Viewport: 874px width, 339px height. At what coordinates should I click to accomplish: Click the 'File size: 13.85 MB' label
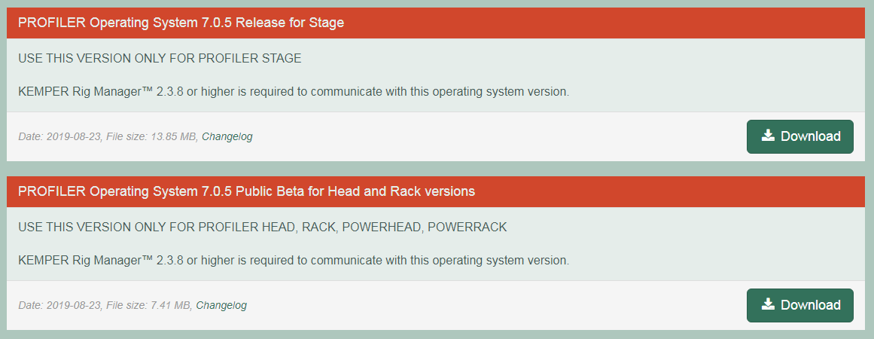tap(151, 136)
